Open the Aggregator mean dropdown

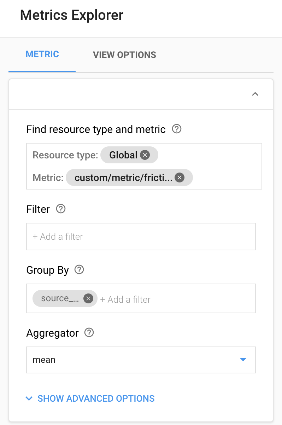coord(141,360)
